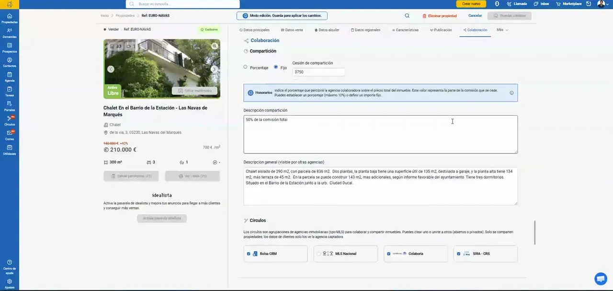
Task: Open the Marketplace cart
Action: pos(568,4)
